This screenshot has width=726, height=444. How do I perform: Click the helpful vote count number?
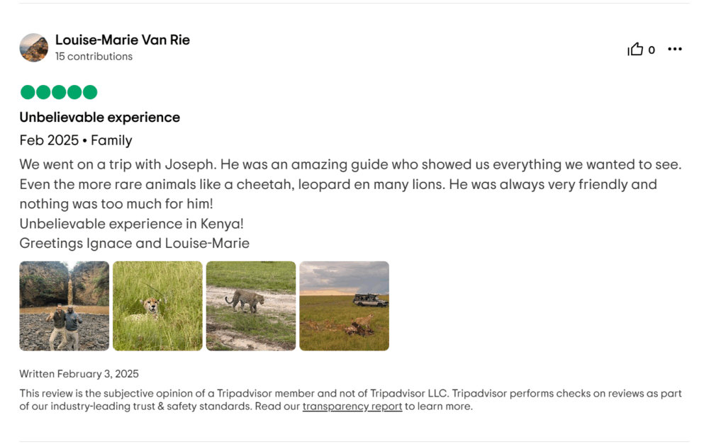tap(652, 50)
